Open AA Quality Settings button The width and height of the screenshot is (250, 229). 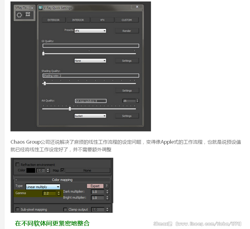pyautogui.click(x=127, y=116)
